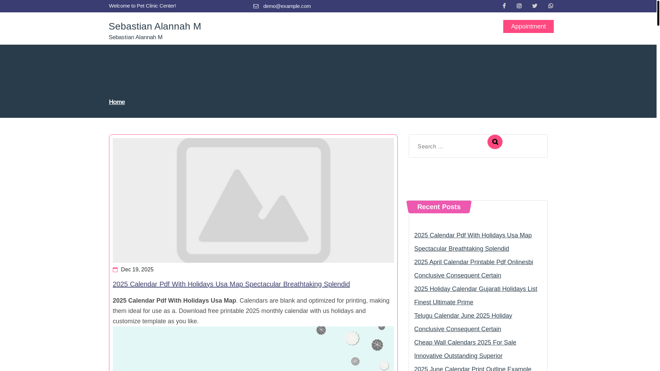Click the vertical page scrollbar thumb
This screenshot has width=660, height=371.
click(658, 13)
